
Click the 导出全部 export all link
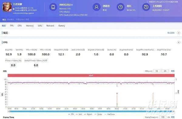pyautogui.click(x=171, y=33)
